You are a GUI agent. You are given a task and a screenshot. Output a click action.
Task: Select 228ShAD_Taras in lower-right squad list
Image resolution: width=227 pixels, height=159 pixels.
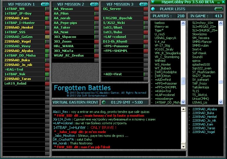[204, 128]
